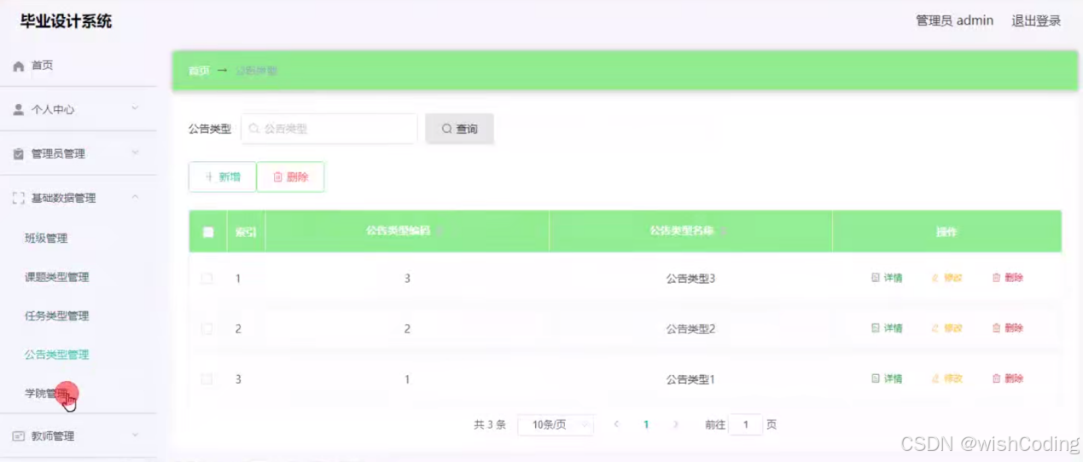Check the row checkbox for 公告类型3
This screenshot has height=462, width=1083.
coord(207,279)
